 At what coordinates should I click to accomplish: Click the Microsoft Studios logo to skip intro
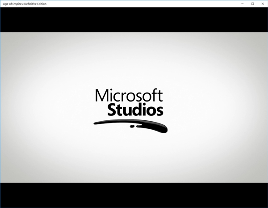pos(130,107)
